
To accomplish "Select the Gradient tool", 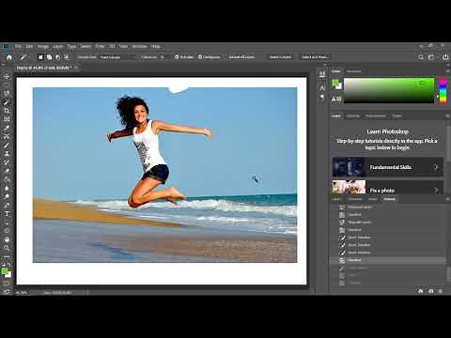I will tap(7, 179).
